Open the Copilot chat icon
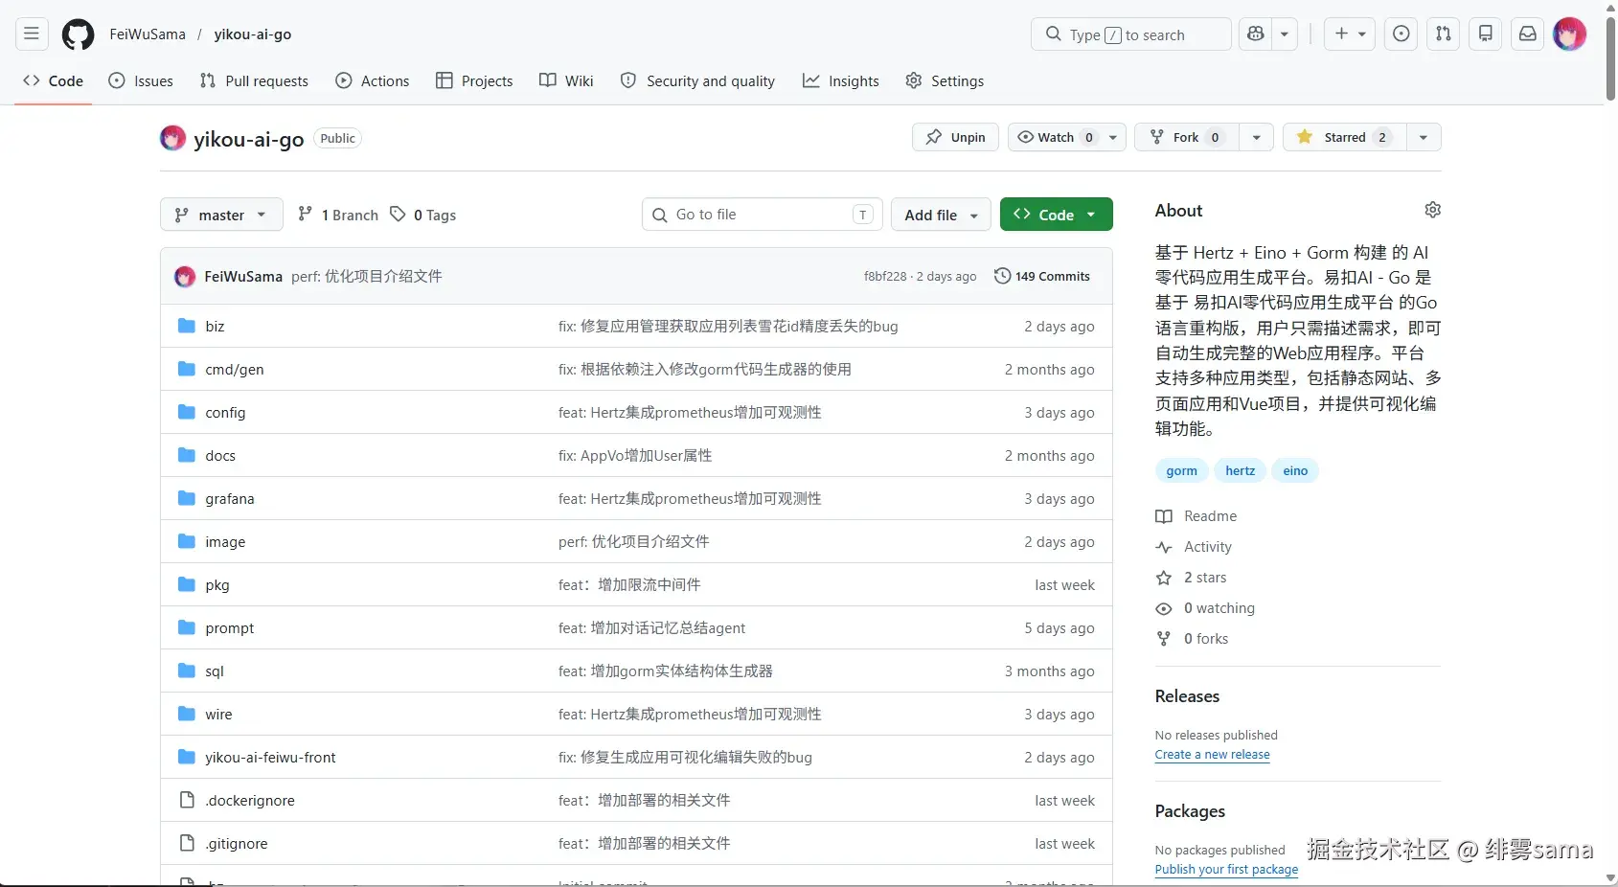Viewport: 1618px width, 887px height. coord(1255,34)
